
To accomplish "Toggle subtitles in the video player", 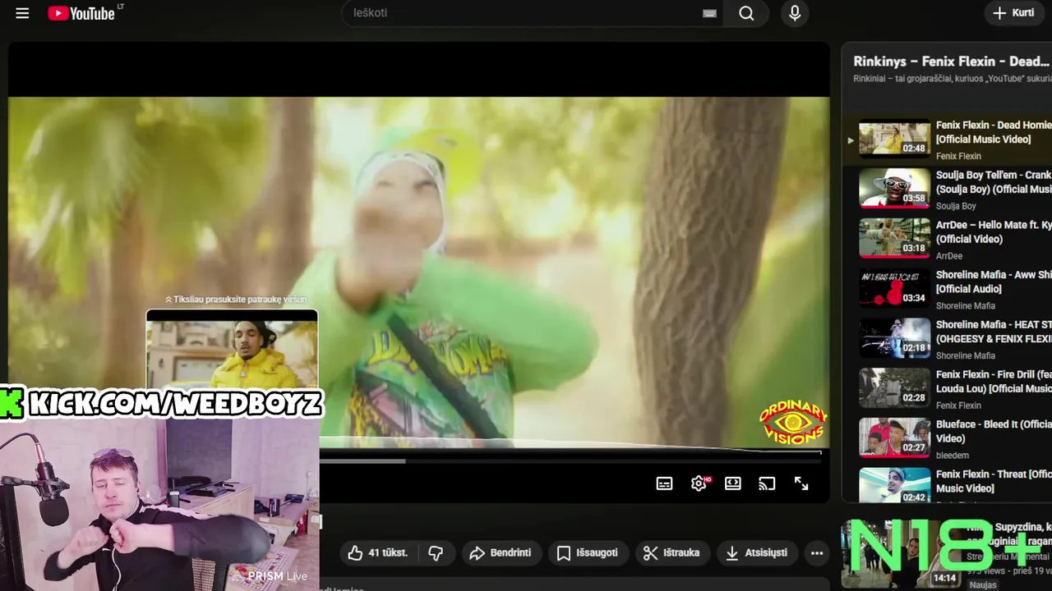I will (x=665, y=483).
